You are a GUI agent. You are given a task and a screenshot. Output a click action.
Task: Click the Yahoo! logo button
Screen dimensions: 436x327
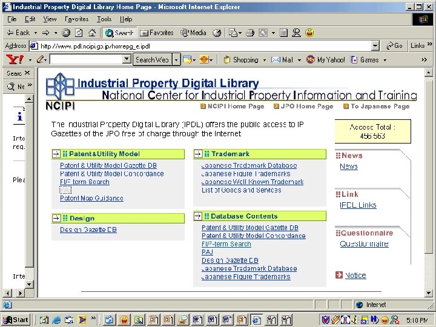pos(15,59)
